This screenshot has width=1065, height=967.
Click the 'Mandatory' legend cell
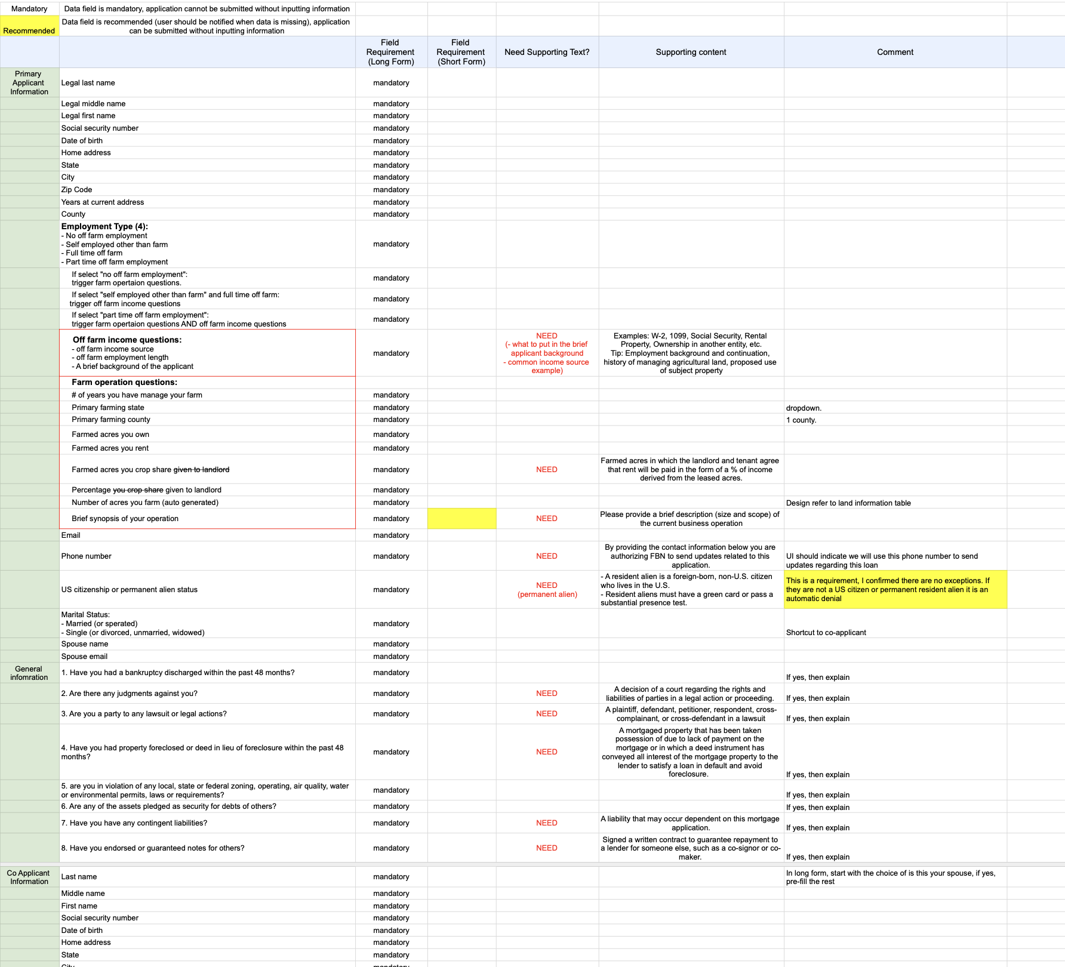(29, 9)
